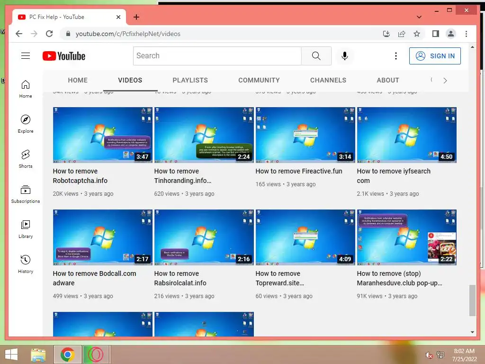Open the tab search chevron

point(419,17)
